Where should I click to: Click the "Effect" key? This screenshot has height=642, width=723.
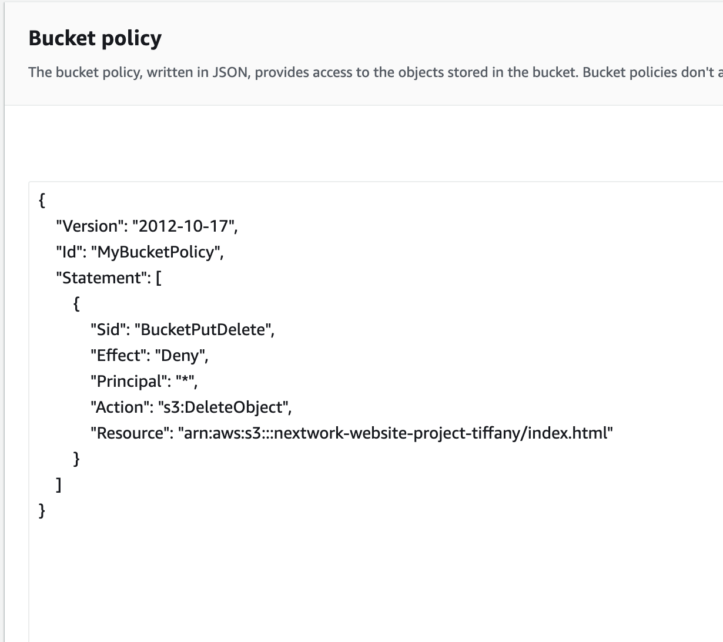pos(117,356)
